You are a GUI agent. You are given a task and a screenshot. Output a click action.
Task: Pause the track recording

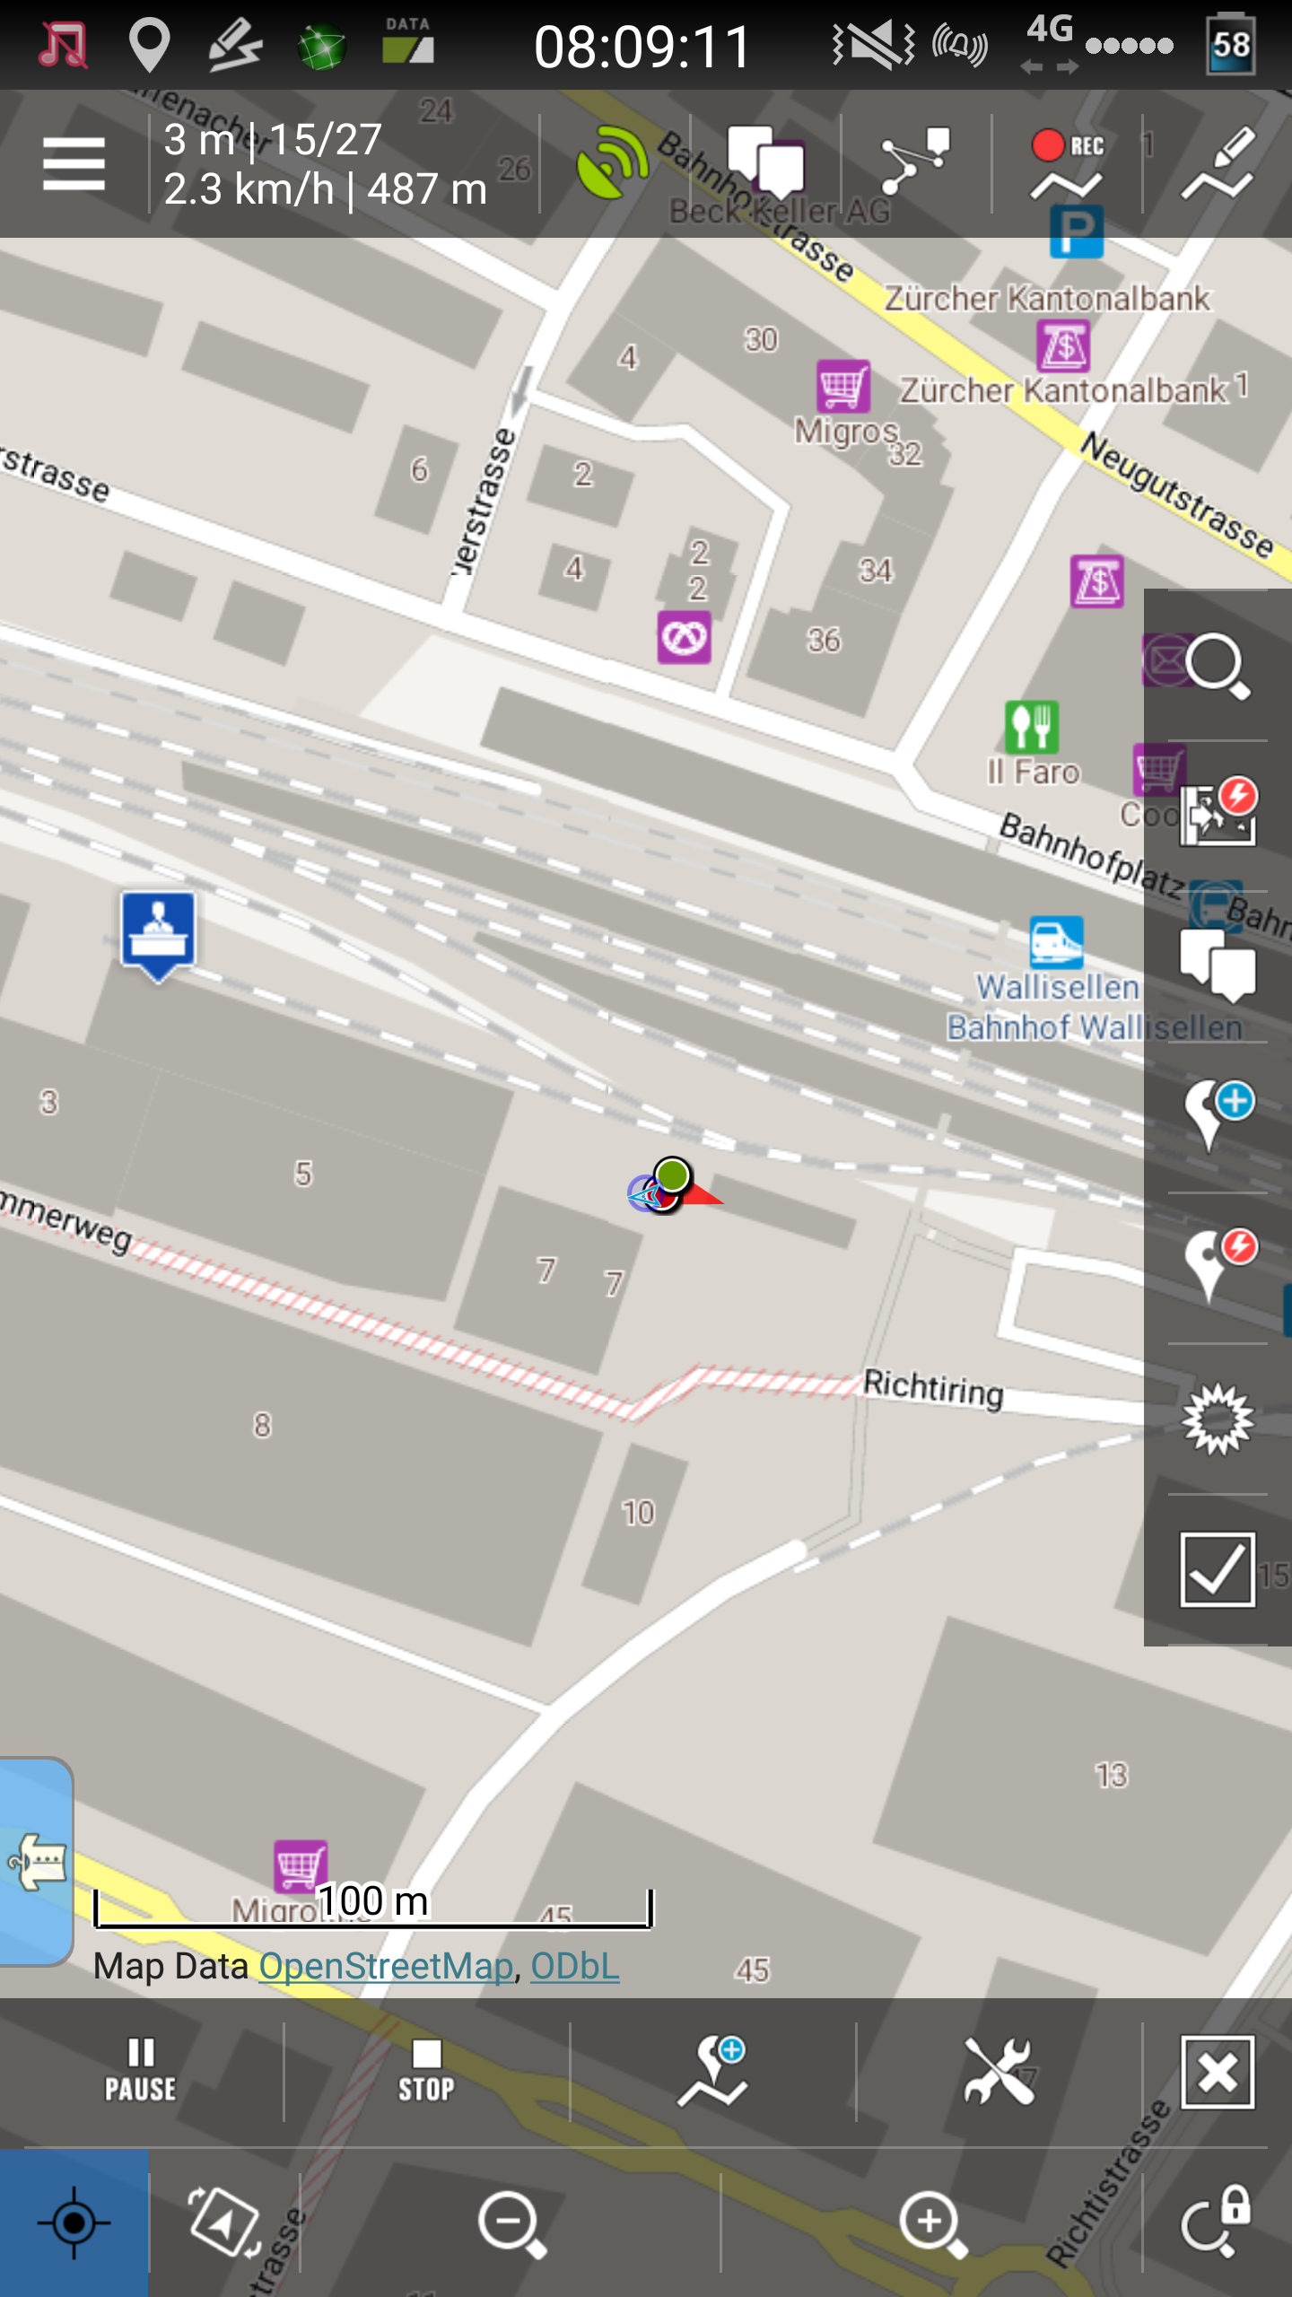click(141, 2072)
